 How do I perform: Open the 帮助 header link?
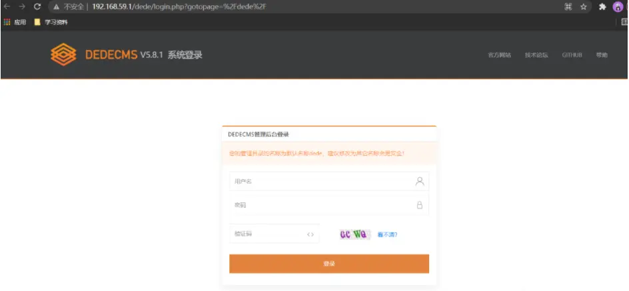tap(602, 55)
